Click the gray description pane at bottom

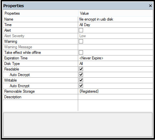(x=78, y=125)
